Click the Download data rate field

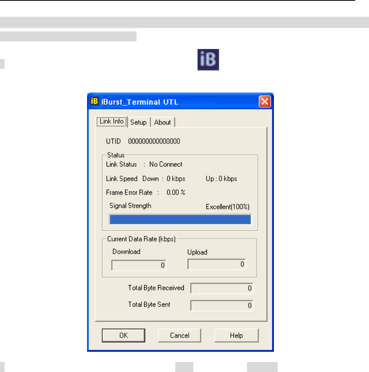click(139, 265)
